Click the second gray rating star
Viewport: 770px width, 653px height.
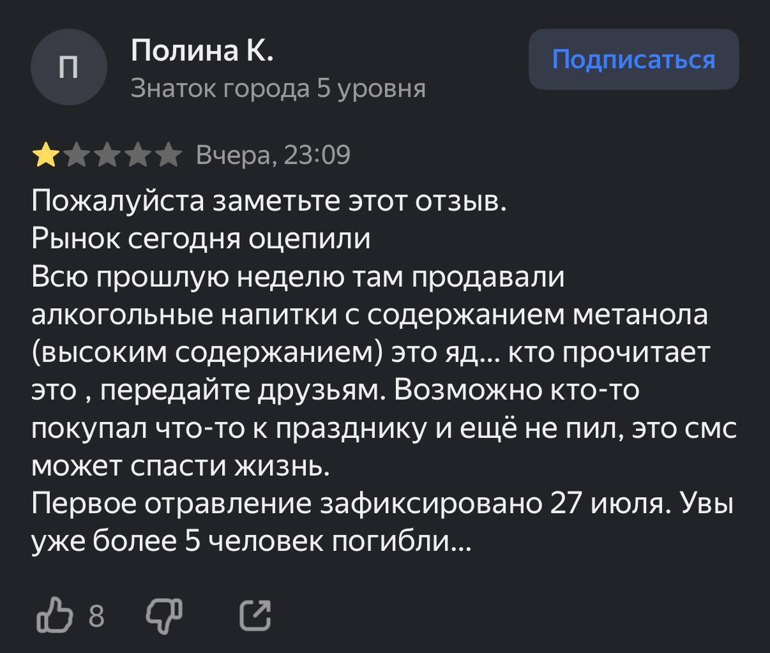coord(76,156)
